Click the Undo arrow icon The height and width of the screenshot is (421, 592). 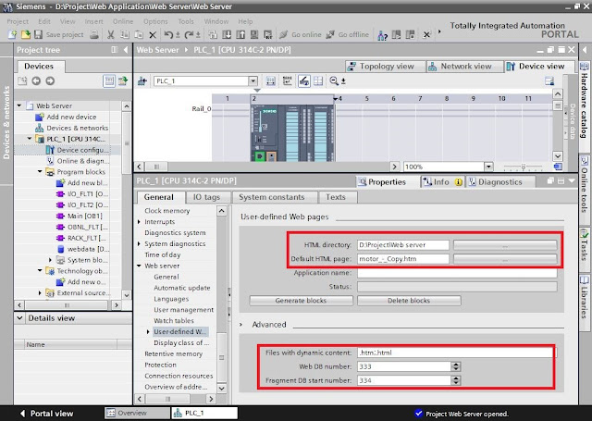click(x=168, y=35)
